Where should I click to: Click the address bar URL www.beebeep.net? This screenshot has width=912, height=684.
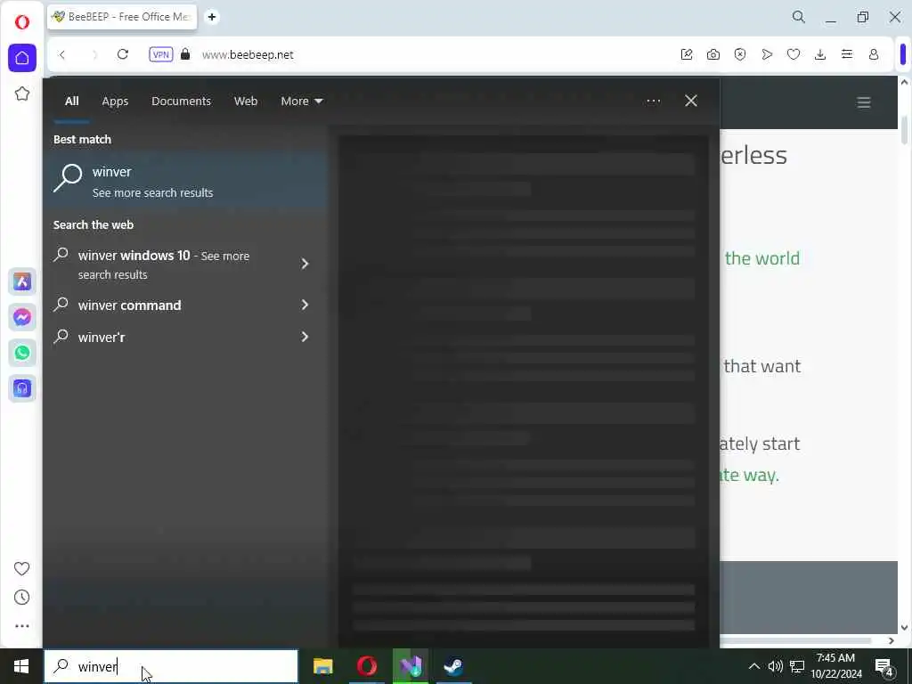[x=248, y=54]
